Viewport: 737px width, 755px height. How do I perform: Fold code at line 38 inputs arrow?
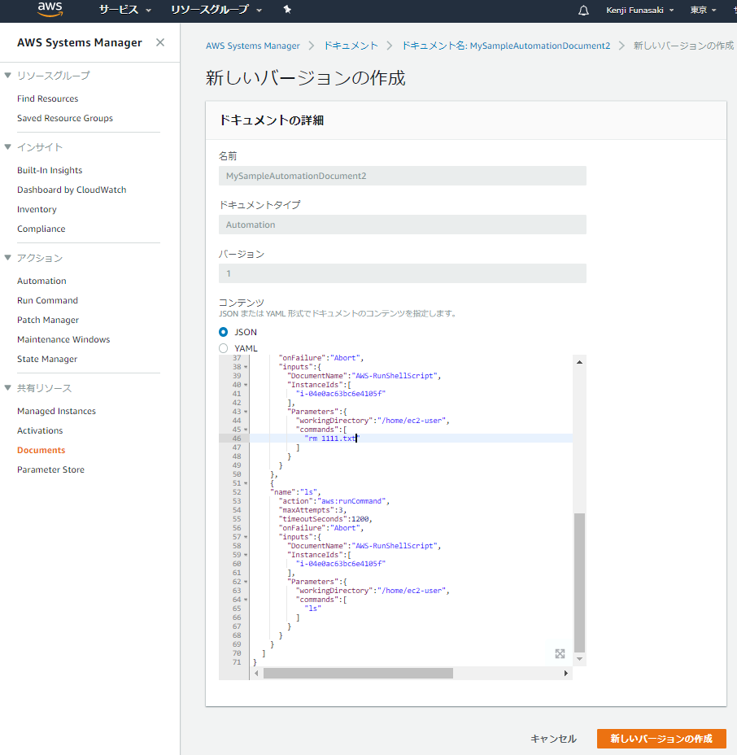pyautogui.click(x=246, y=367)
